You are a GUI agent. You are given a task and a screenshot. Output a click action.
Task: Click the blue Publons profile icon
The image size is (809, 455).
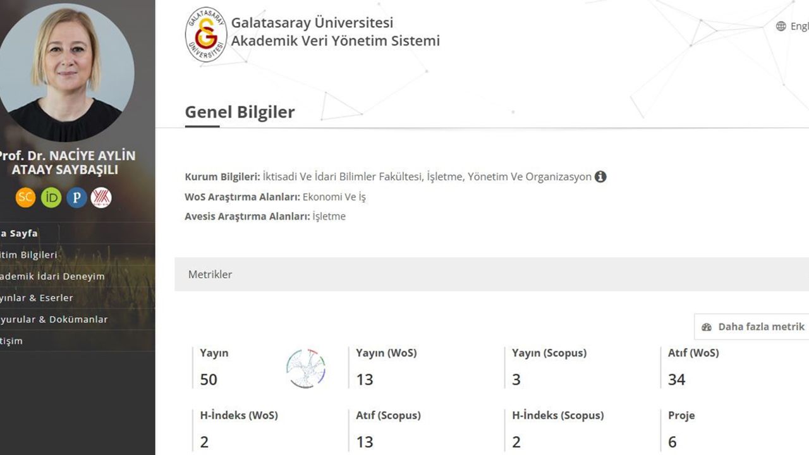[76, 198]
